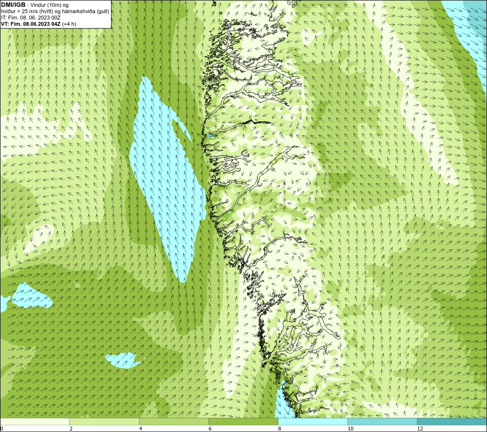This screenshot has width=487, height=432.
Task: Click the scale label '6'
Action: click(x=210, y=429)
